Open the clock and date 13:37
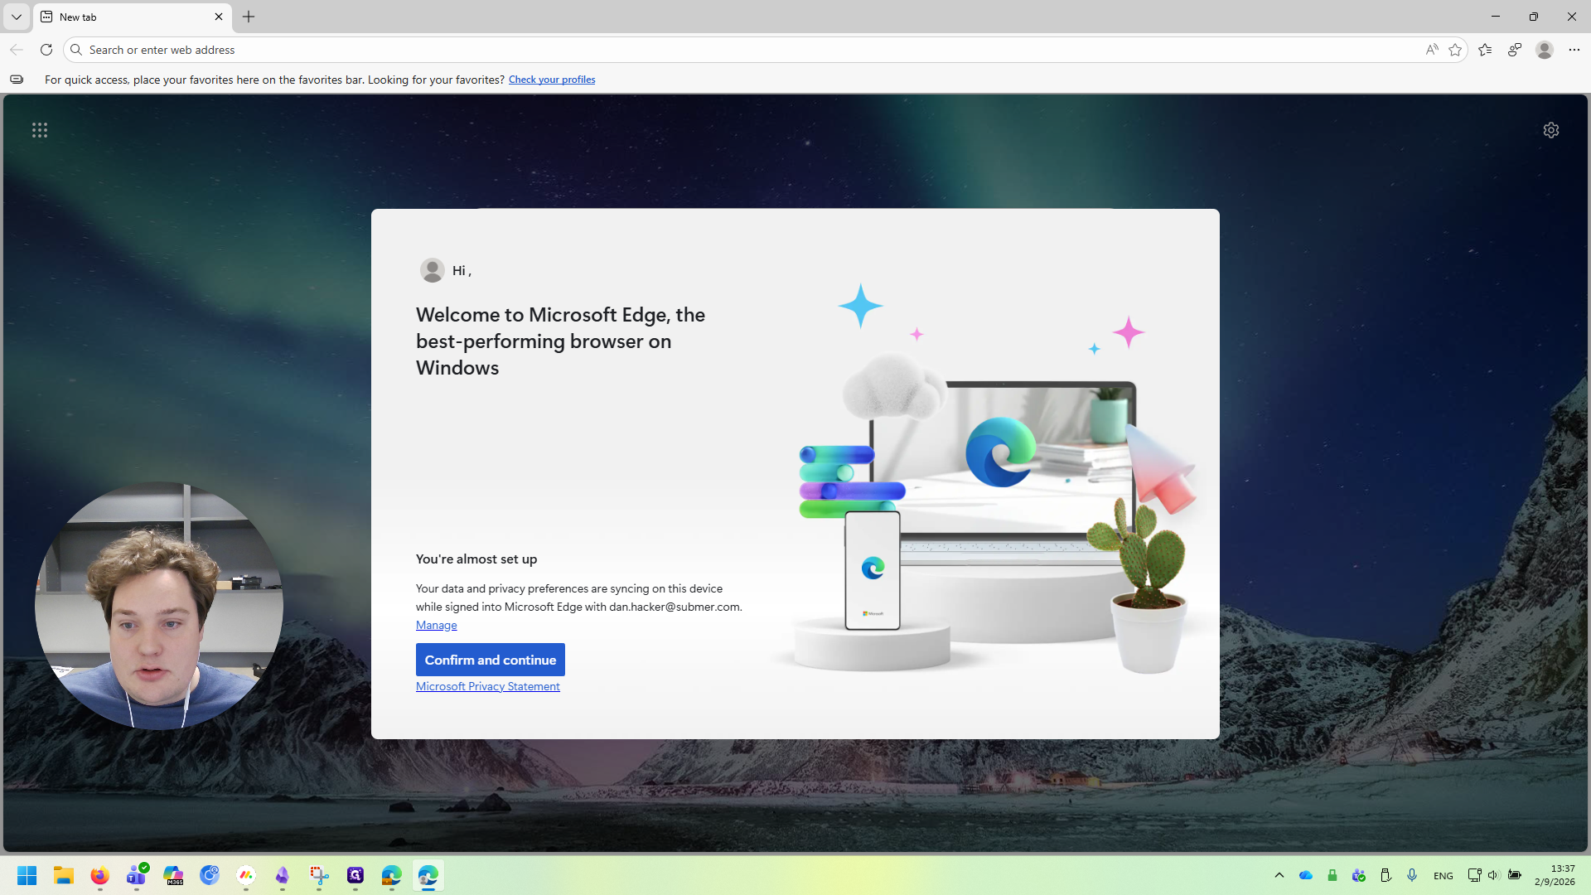 [x=1555, y=875]
